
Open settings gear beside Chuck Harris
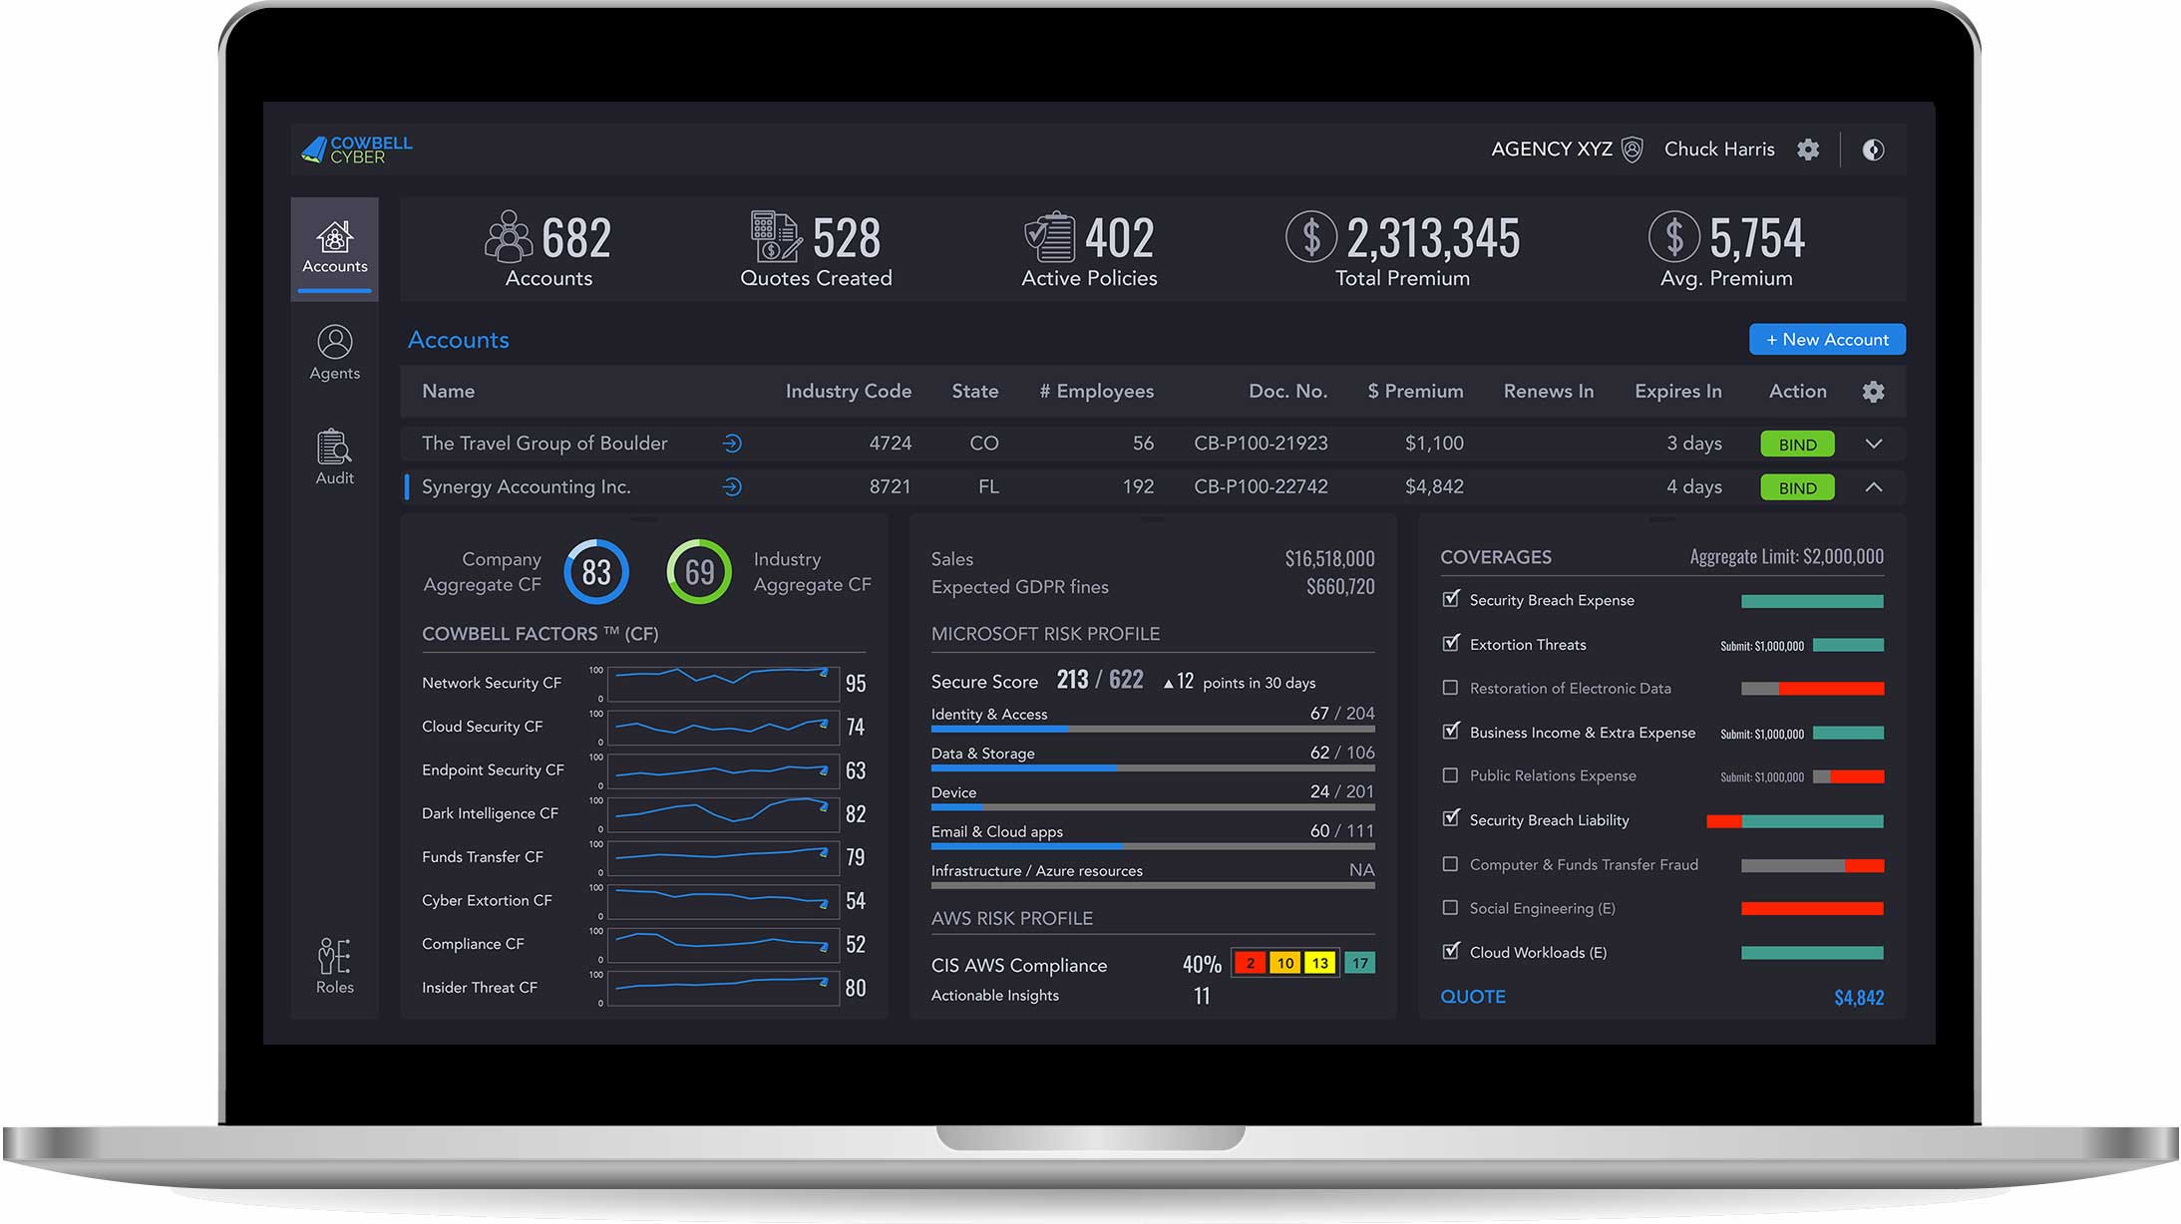(x=1808, y=150)
